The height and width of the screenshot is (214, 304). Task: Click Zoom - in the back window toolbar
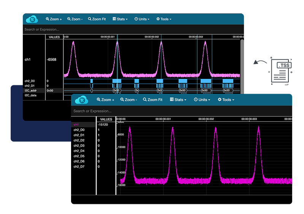(x=75, y=19)
